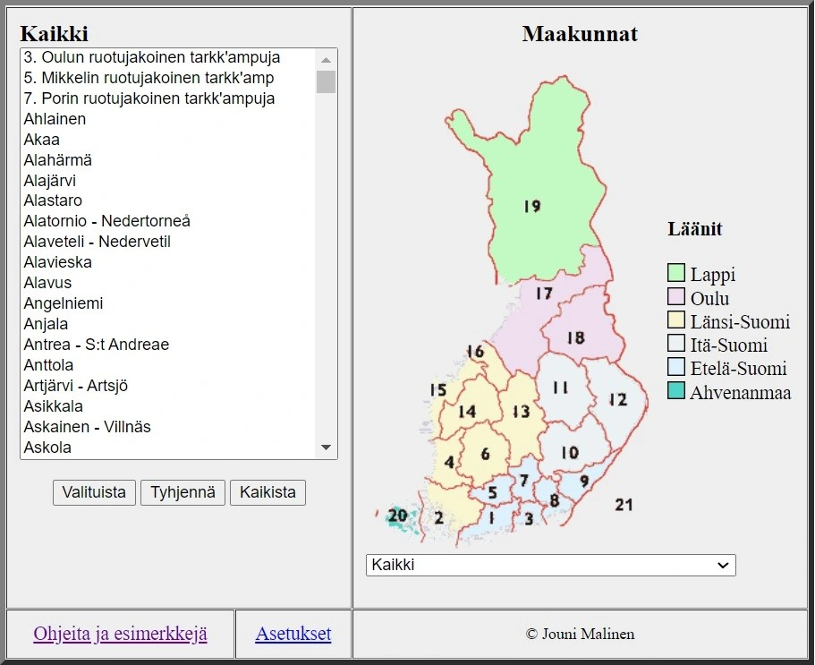Select Alajärvi in the parish list
This screenshot has height=665, width=815.
tap(50, 180)
